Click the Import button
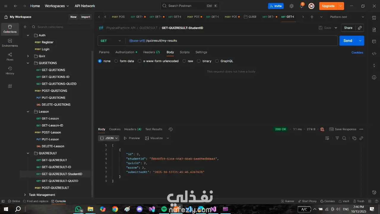This screenshot has width=380, height=214. click(x=85, y=17)
